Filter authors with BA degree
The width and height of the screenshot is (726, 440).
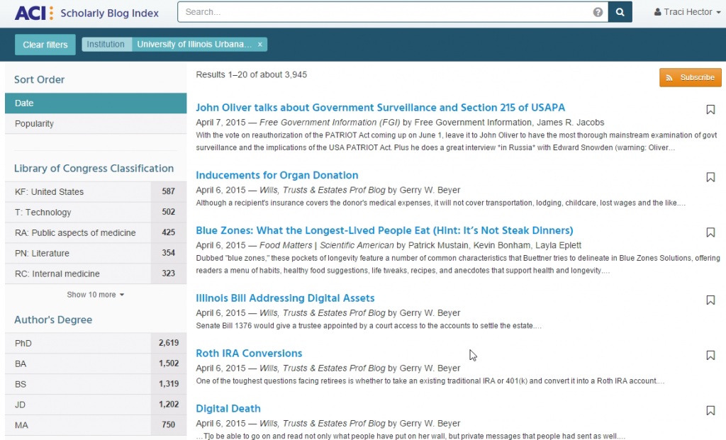[96, 363]
